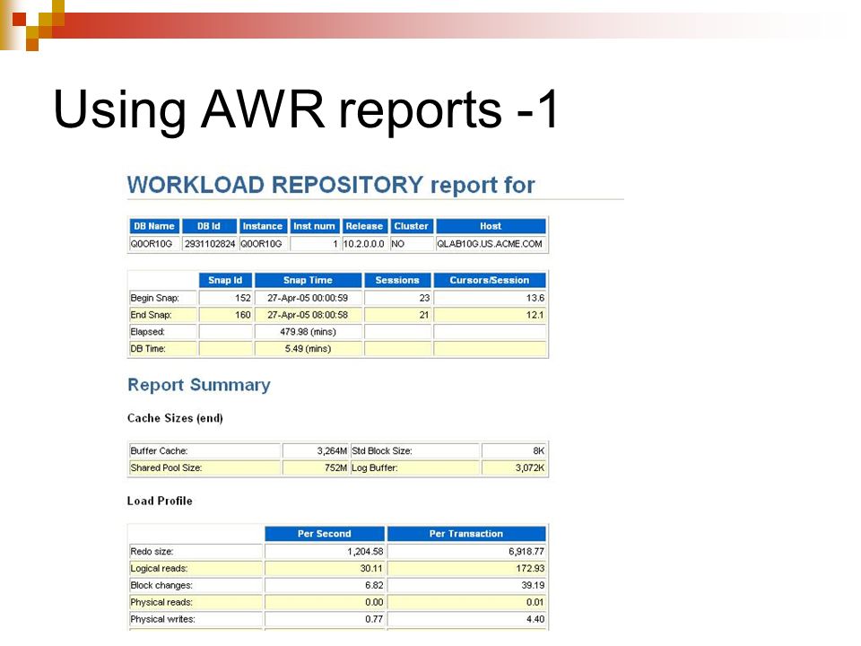Click buffer cache value 3,264M
The width and height of the screenshot is (861, 646).
coord(332,451)
